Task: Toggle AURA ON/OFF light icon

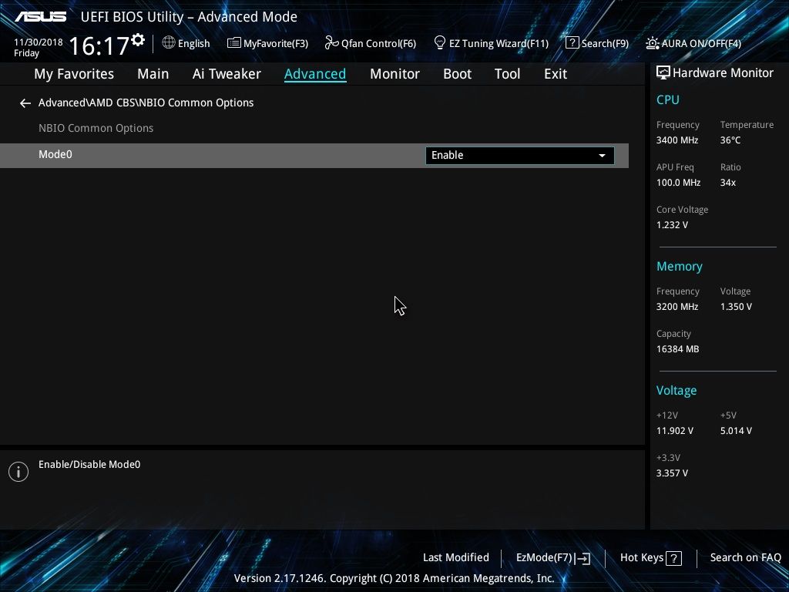Action: coord(652,43)
